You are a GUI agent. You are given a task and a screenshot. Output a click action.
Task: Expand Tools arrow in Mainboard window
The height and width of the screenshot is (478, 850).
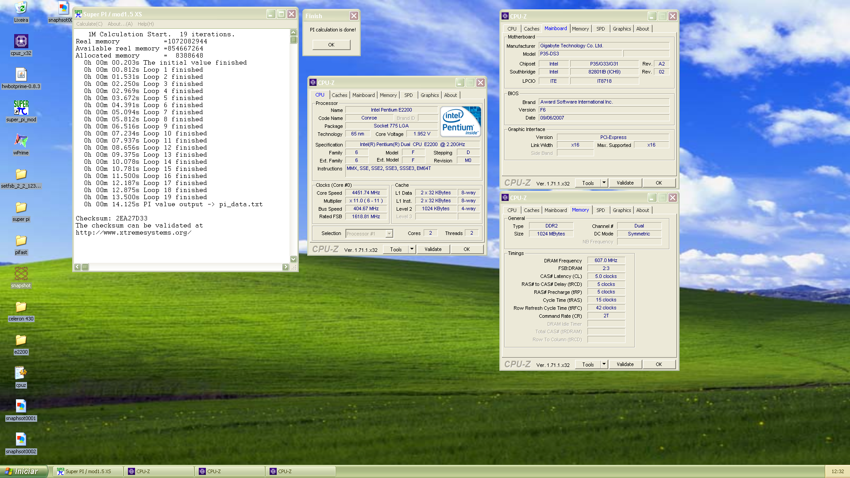[604, 183]
